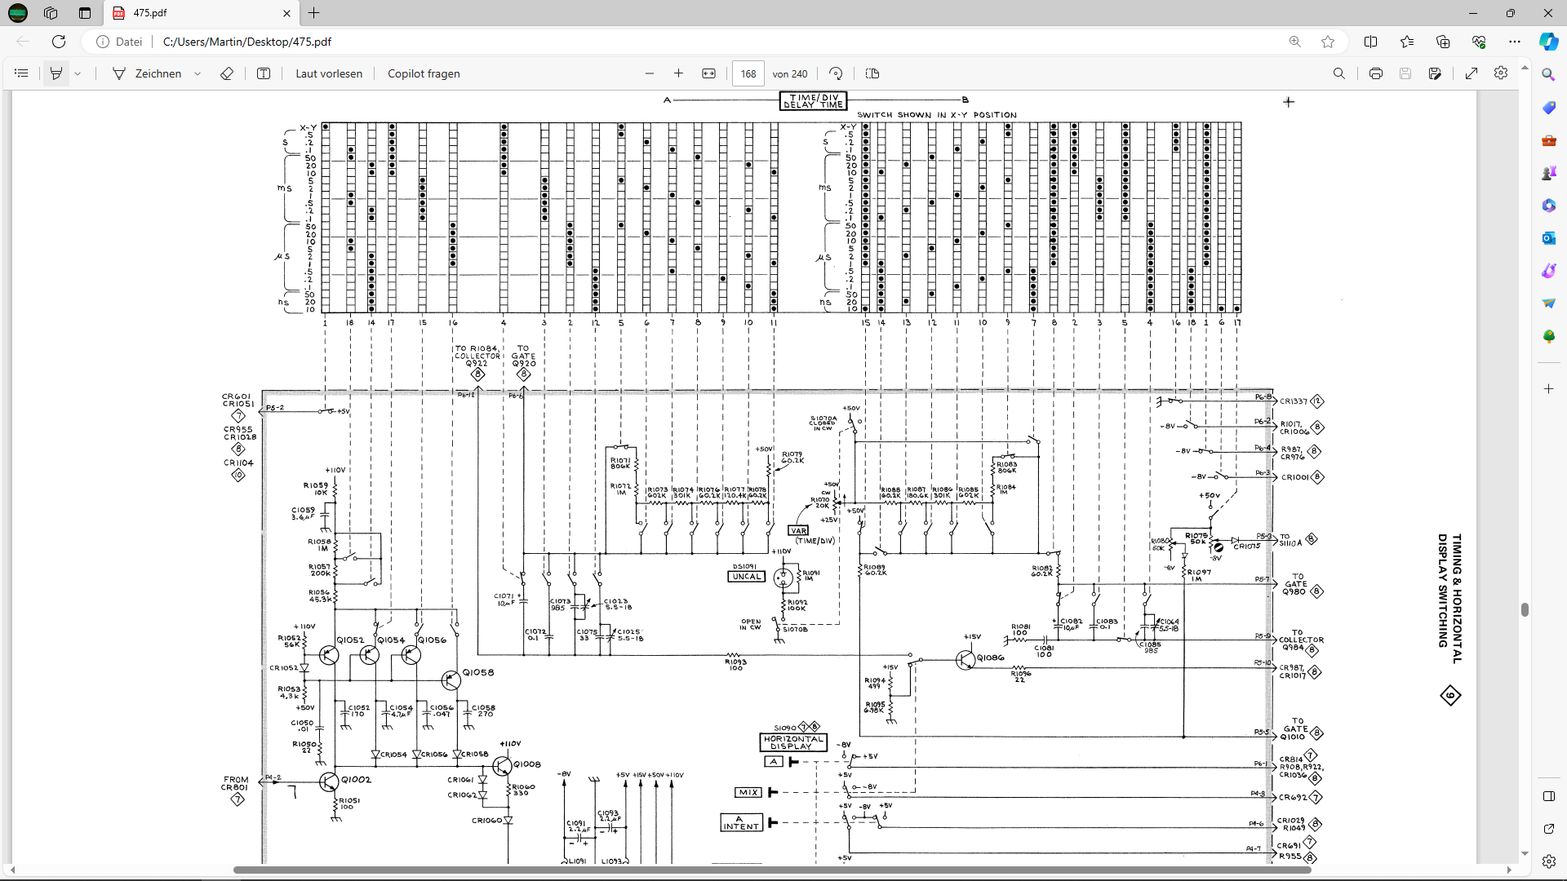This screenshot has width=1567, height=881.
Task: Open sidebar games chess icon
Action: pos(1548,173)
